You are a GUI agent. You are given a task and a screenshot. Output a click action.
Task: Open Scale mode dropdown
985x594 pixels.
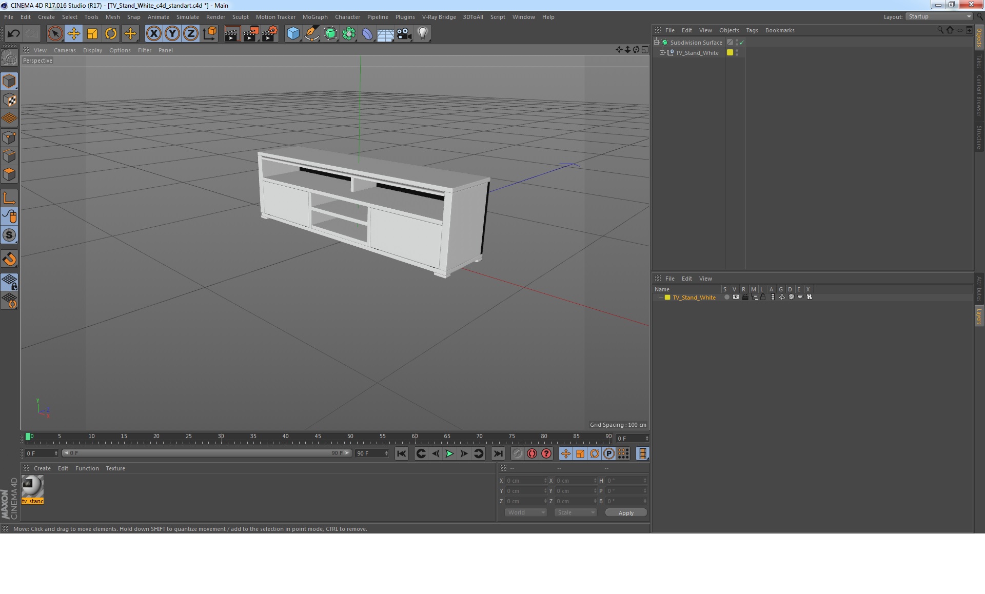coord(576,512)
